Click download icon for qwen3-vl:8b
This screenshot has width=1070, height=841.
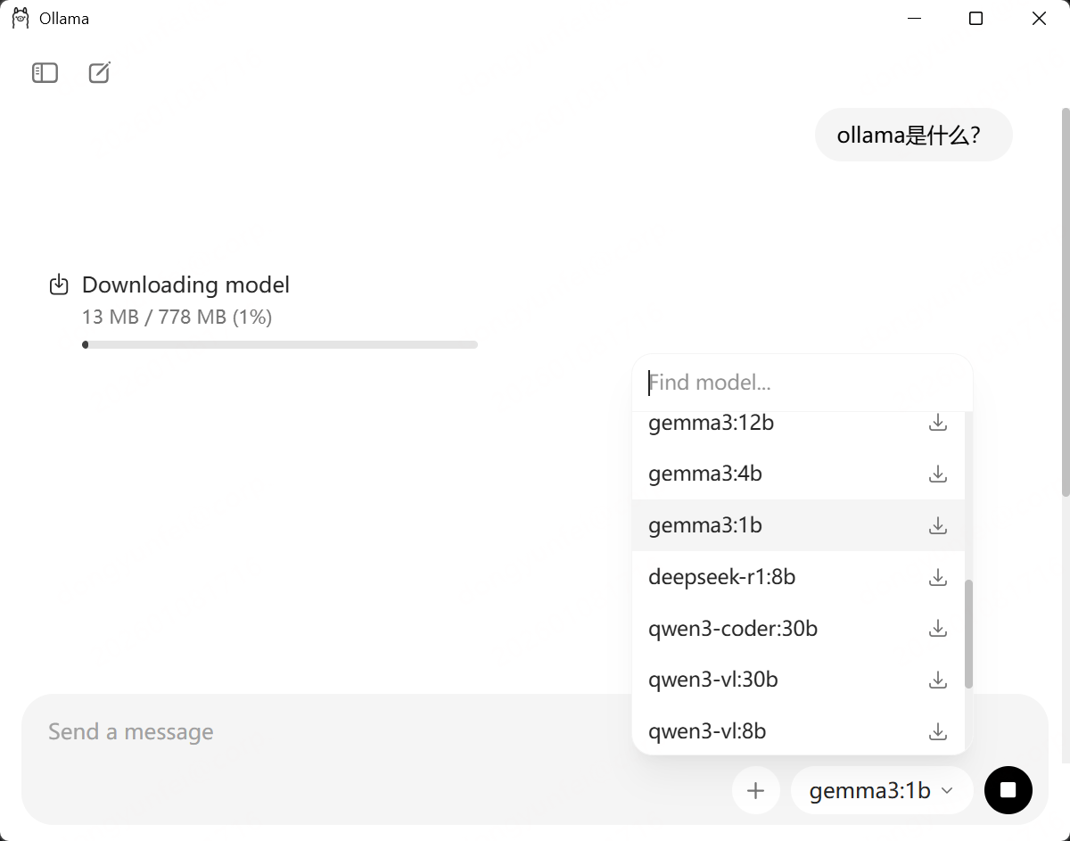click(x=937, y=731)
